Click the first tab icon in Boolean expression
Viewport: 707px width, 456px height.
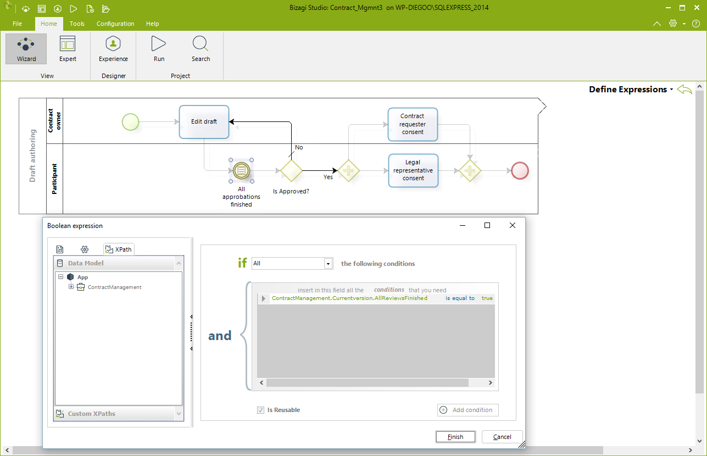pos(60,249)
